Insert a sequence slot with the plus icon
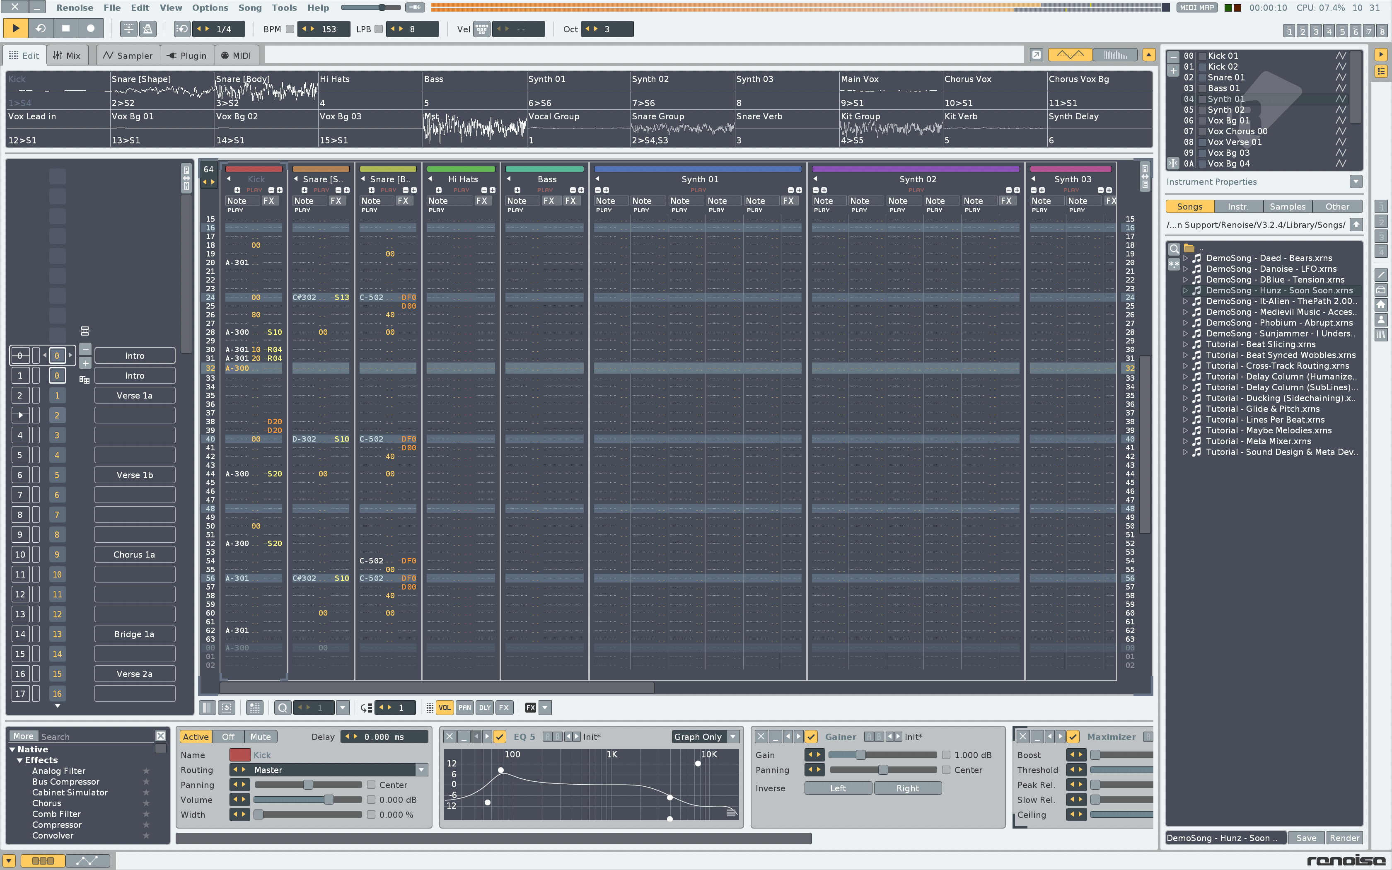 85,363
